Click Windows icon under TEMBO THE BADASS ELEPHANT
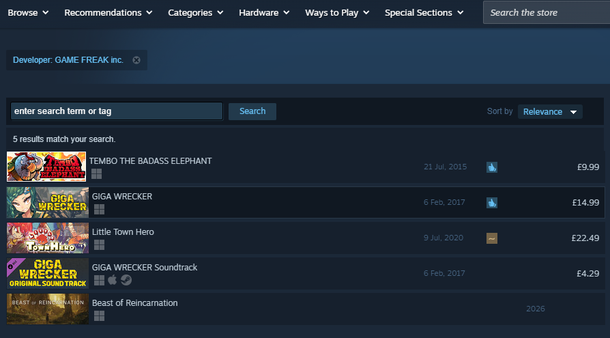Image resolution: width=610 pixels, height=338 pixels. pyautogui.click(x=96, y=173)
